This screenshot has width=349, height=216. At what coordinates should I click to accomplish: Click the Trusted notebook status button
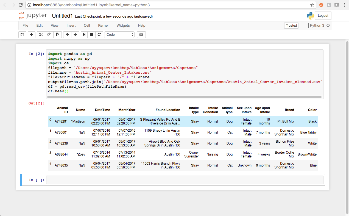point(291,25)
